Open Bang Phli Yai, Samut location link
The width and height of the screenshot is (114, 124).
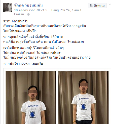66,10
